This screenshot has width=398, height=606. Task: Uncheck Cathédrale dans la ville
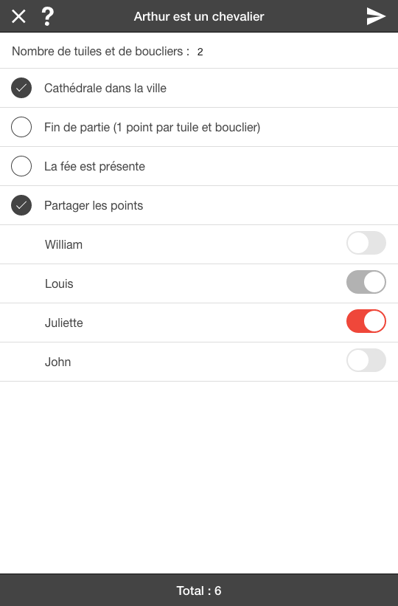(x=21, y=88)
